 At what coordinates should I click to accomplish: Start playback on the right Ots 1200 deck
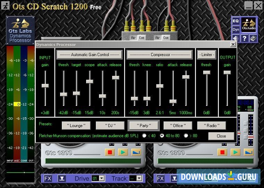236,152
